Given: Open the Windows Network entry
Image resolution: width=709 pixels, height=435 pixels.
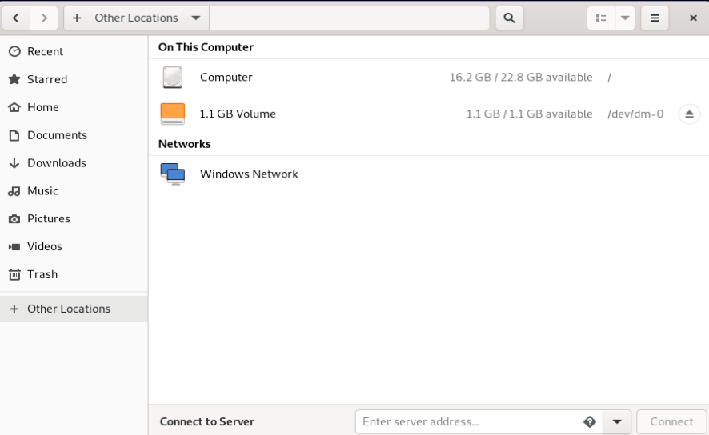Looking at the screenshot, I should pyautogui.click(x=429, y=174).
